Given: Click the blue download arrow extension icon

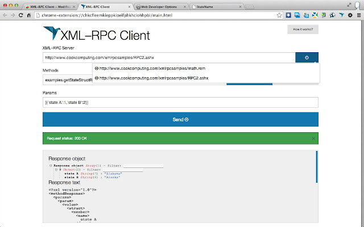Looking at the screenshot, I should [288, 15].
